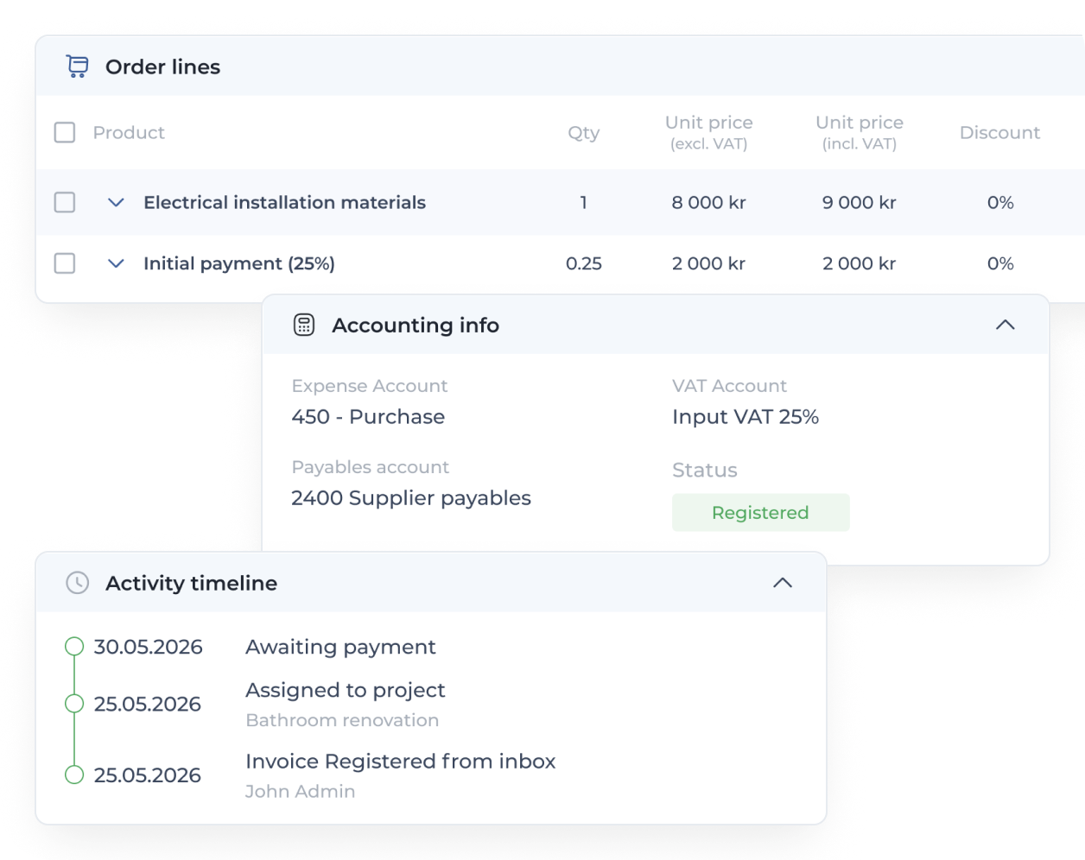Image resolution: width=1085 pixels, height=860 pixels.
Task: Click the calculator icon beside Accounting info
Action: (304, 325)
